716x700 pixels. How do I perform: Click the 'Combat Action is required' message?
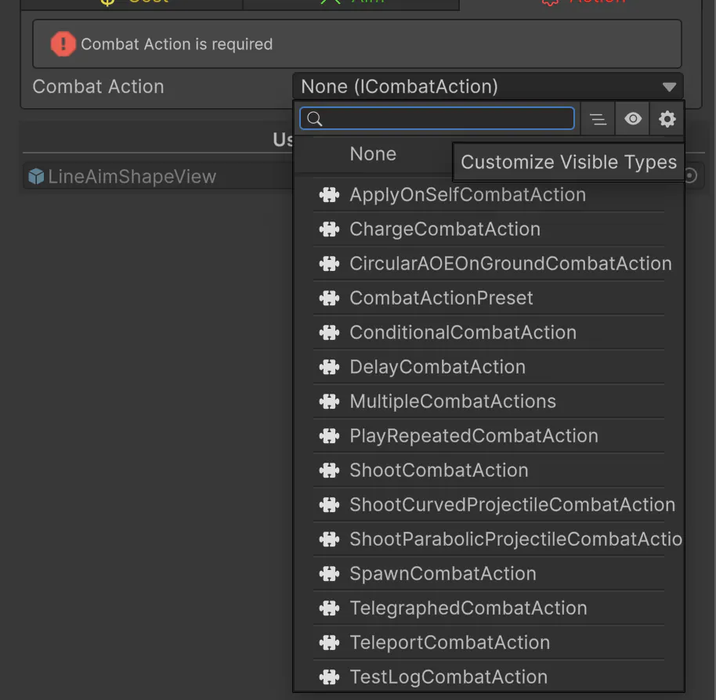pos(177,45)
